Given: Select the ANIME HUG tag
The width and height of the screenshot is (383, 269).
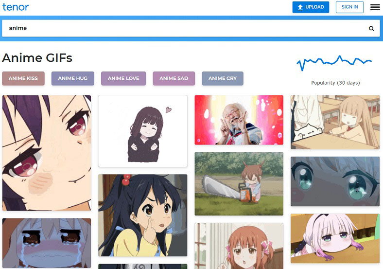Looking at the screenshot, I should click(73, 78).
